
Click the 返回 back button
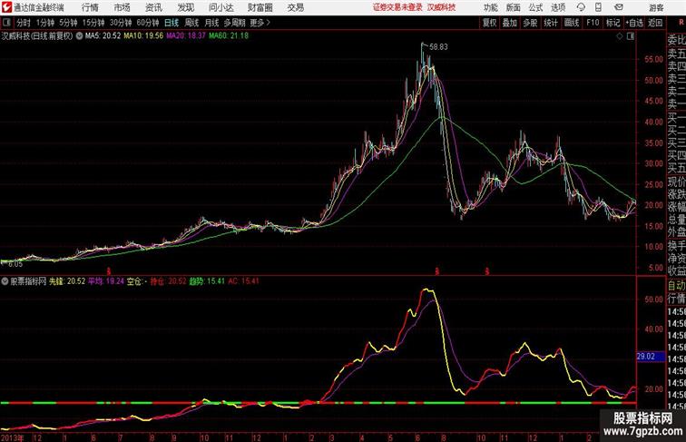coord(655,23)
